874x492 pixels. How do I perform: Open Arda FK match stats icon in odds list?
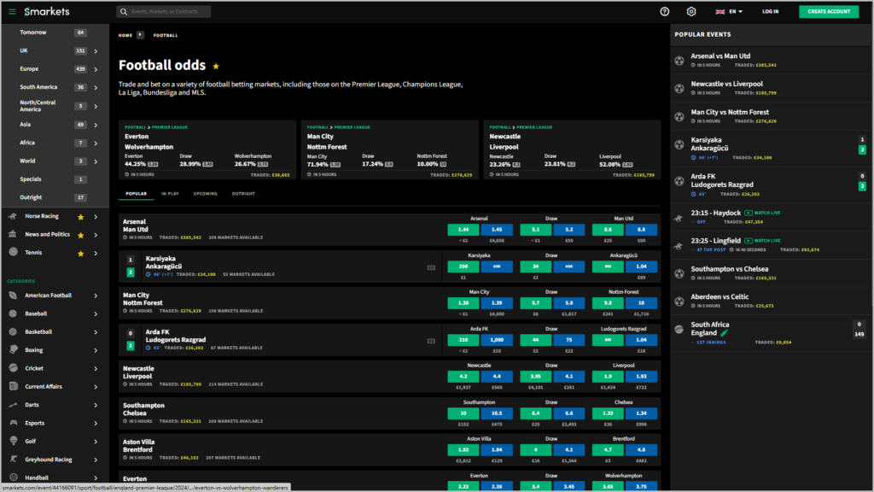(431, 341)
